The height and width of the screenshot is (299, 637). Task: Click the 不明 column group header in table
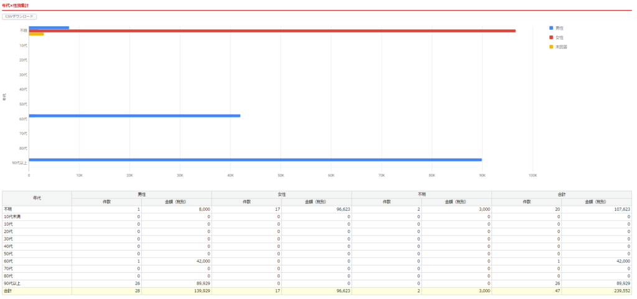422,195
